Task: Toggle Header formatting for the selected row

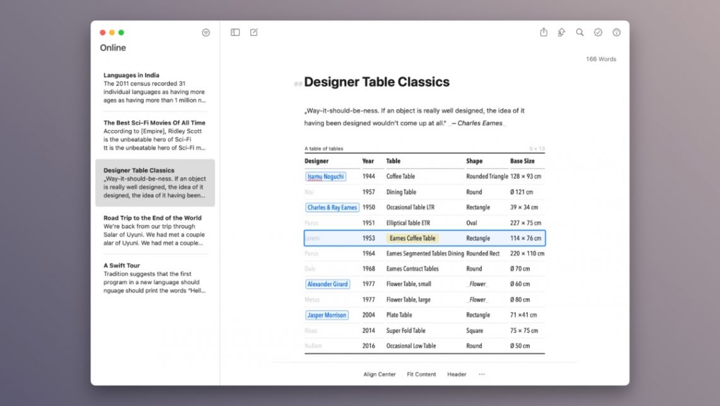Action: pos(457,374)
